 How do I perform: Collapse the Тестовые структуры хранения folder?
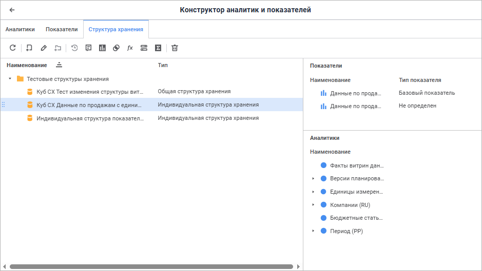tap(10, 79)
